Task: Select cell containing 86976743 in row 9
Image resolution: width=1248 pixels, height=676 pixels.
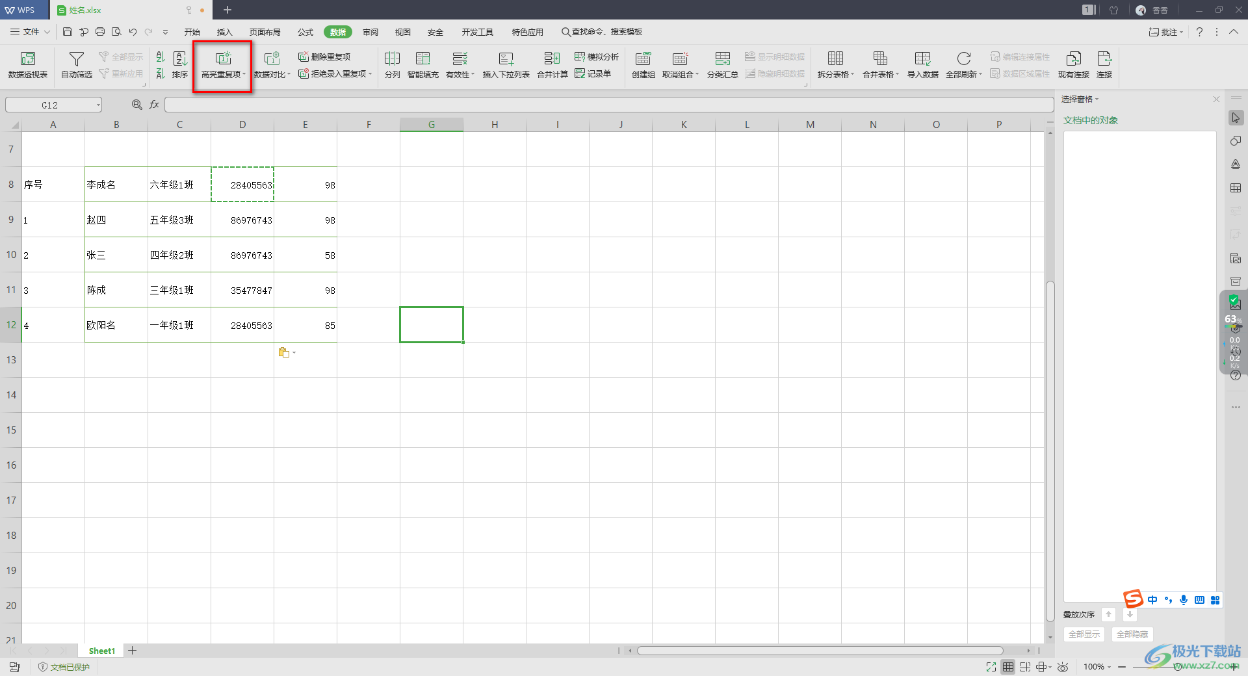Action: (x=242, y=220)
